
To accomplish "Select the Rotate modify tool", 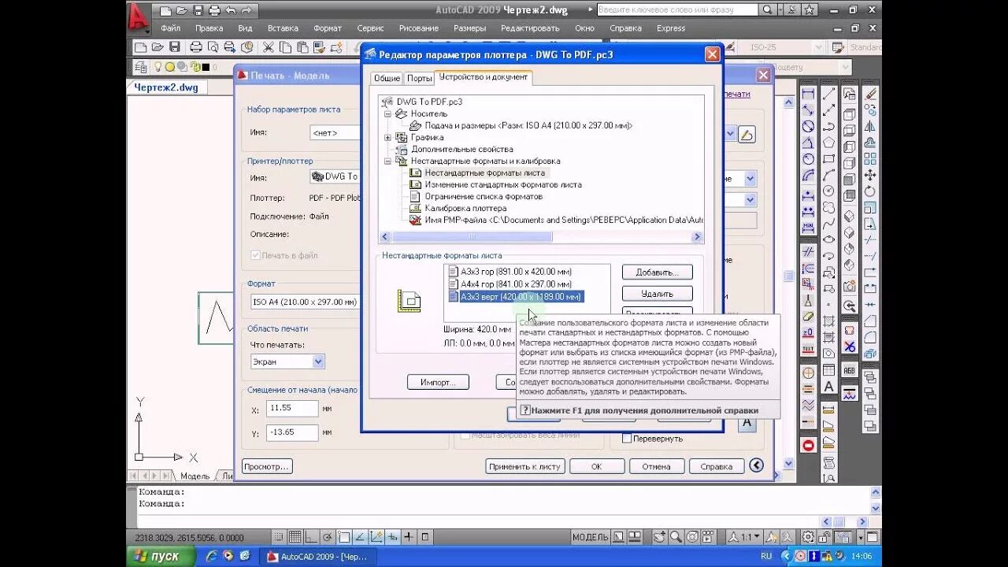I will (870, 191).
